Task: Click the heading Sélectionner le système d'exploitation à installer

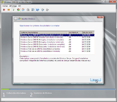Action: point(39,26)
